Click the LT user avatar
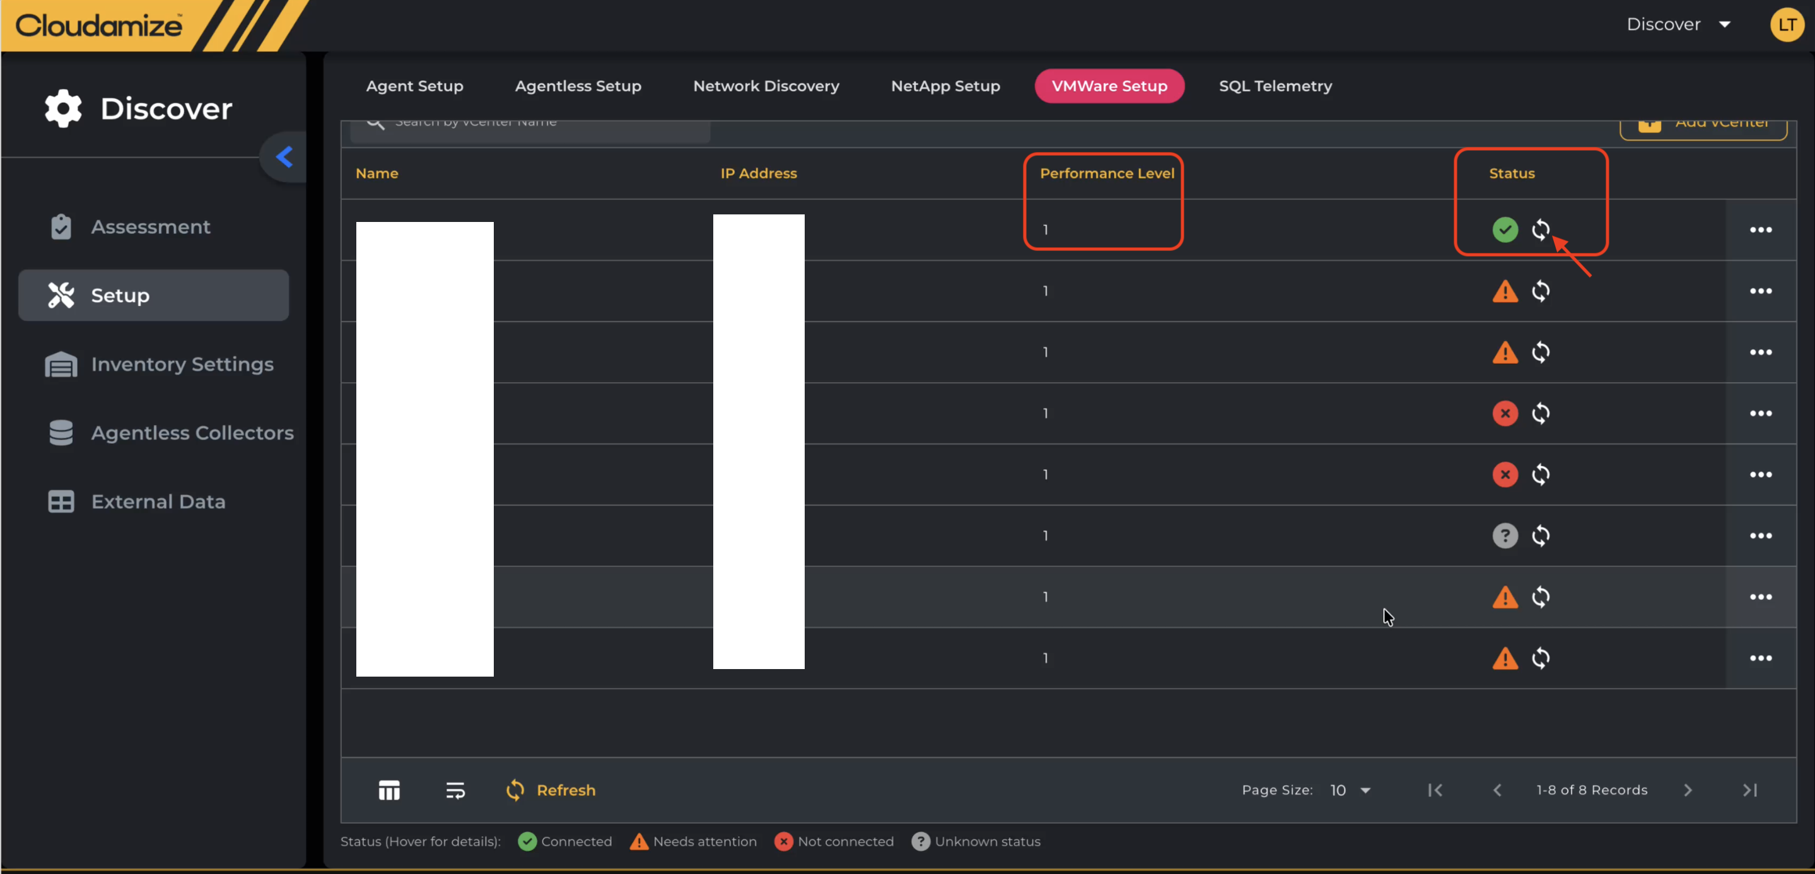1815x874 pixels. (x=1786, y=25)
